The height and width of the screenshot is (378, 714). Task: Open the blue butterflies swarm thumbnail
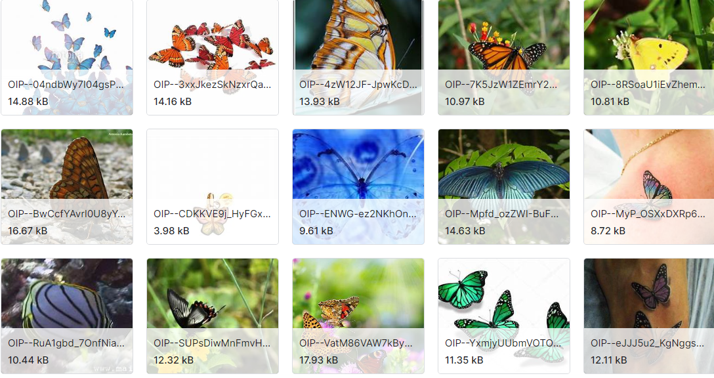coord(67,57)
